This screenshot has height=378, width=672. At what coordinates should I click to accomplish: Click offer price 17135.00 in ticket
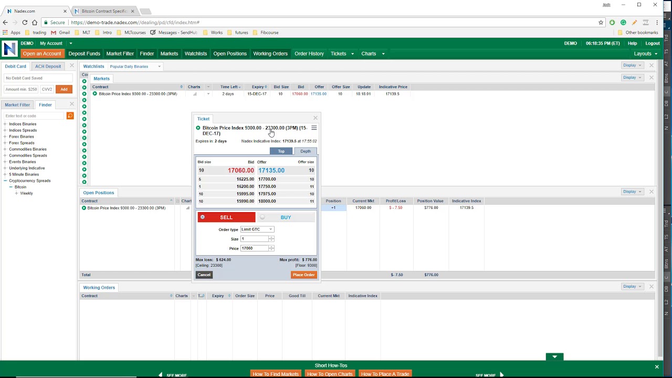pos(271,170)
